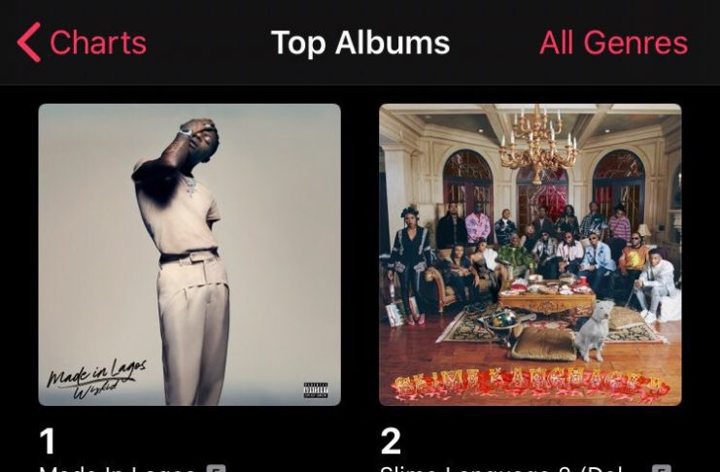This screenshot has width=720, height=472.
Task: Click the handwritten Made in Lagos signature
Action: 96,380
